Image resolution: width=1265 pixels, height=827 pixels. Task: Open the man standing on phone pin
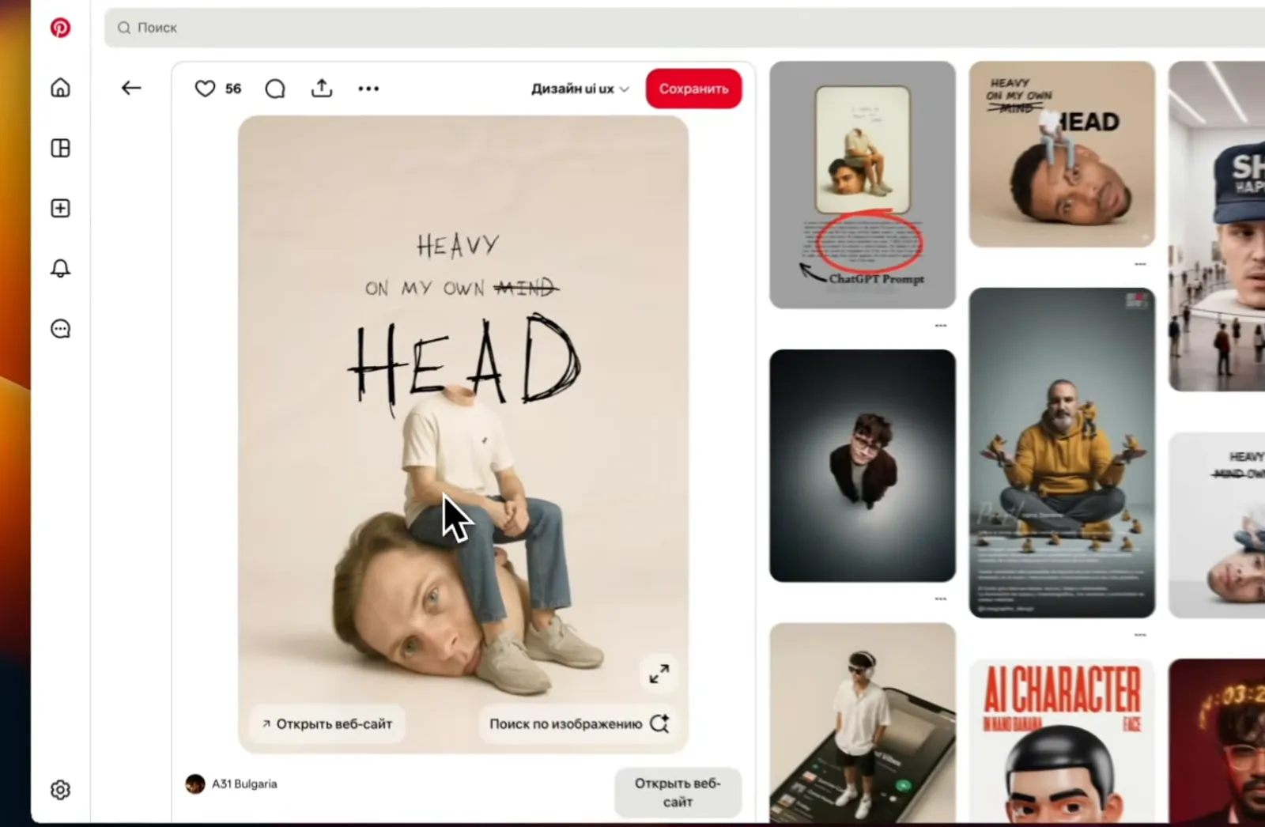[862, 723]
